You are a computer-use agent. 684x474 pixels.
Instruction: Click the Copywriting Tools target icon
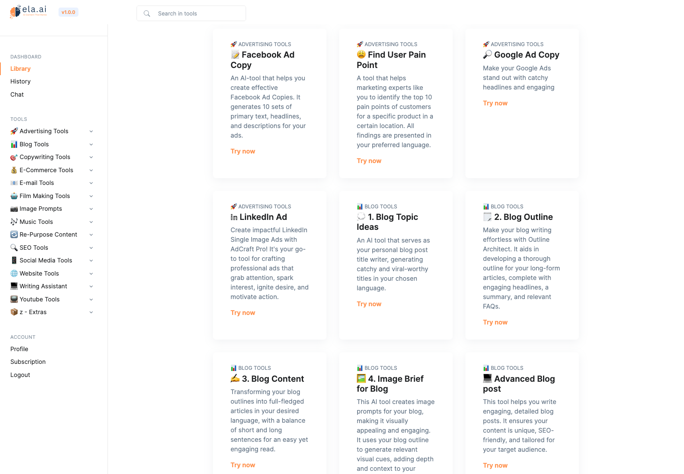pos(14,157)
